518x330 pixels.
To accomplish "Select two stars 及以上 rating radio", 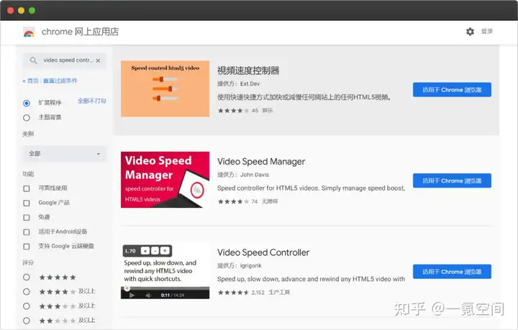I will 27,321.
